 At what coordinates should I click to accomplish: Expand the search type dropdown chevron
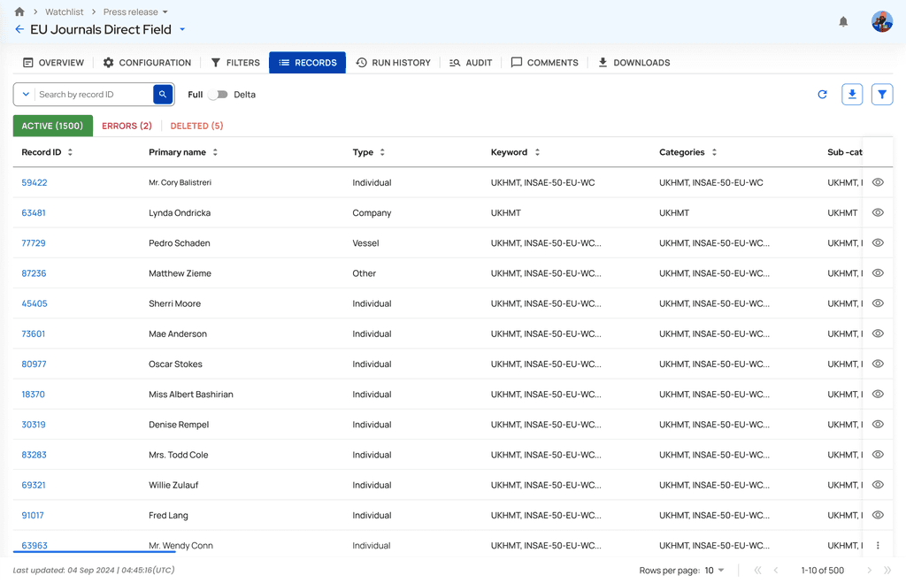click(25, 95)
